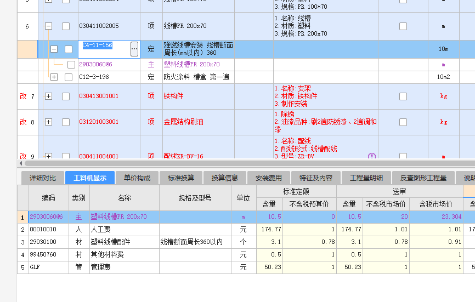The image size is (475, 302).
Task: Click code cell 99450760
Action: point(48,254)
